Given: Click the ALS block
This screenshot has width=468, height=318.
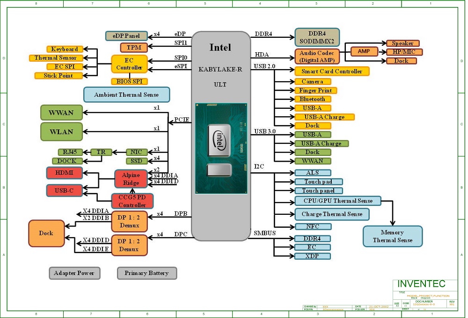Looking at the screenshot, I should point(313,173).
